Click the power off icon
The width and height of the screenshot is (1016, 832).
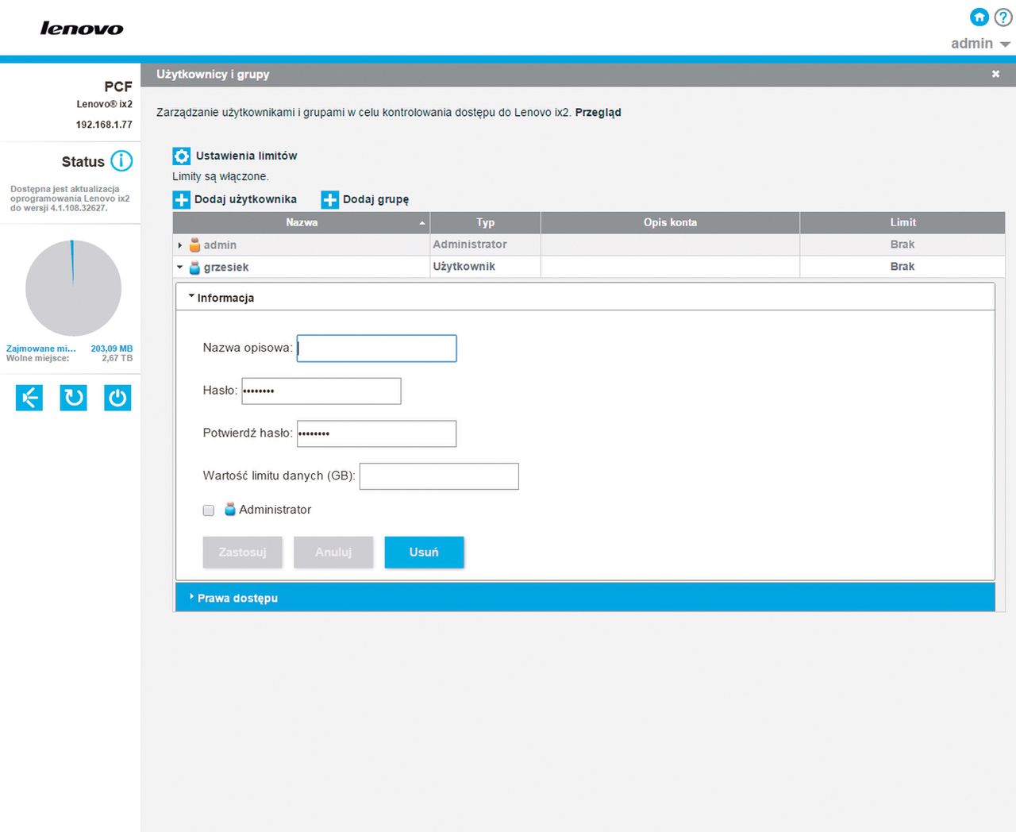[117, 398]
